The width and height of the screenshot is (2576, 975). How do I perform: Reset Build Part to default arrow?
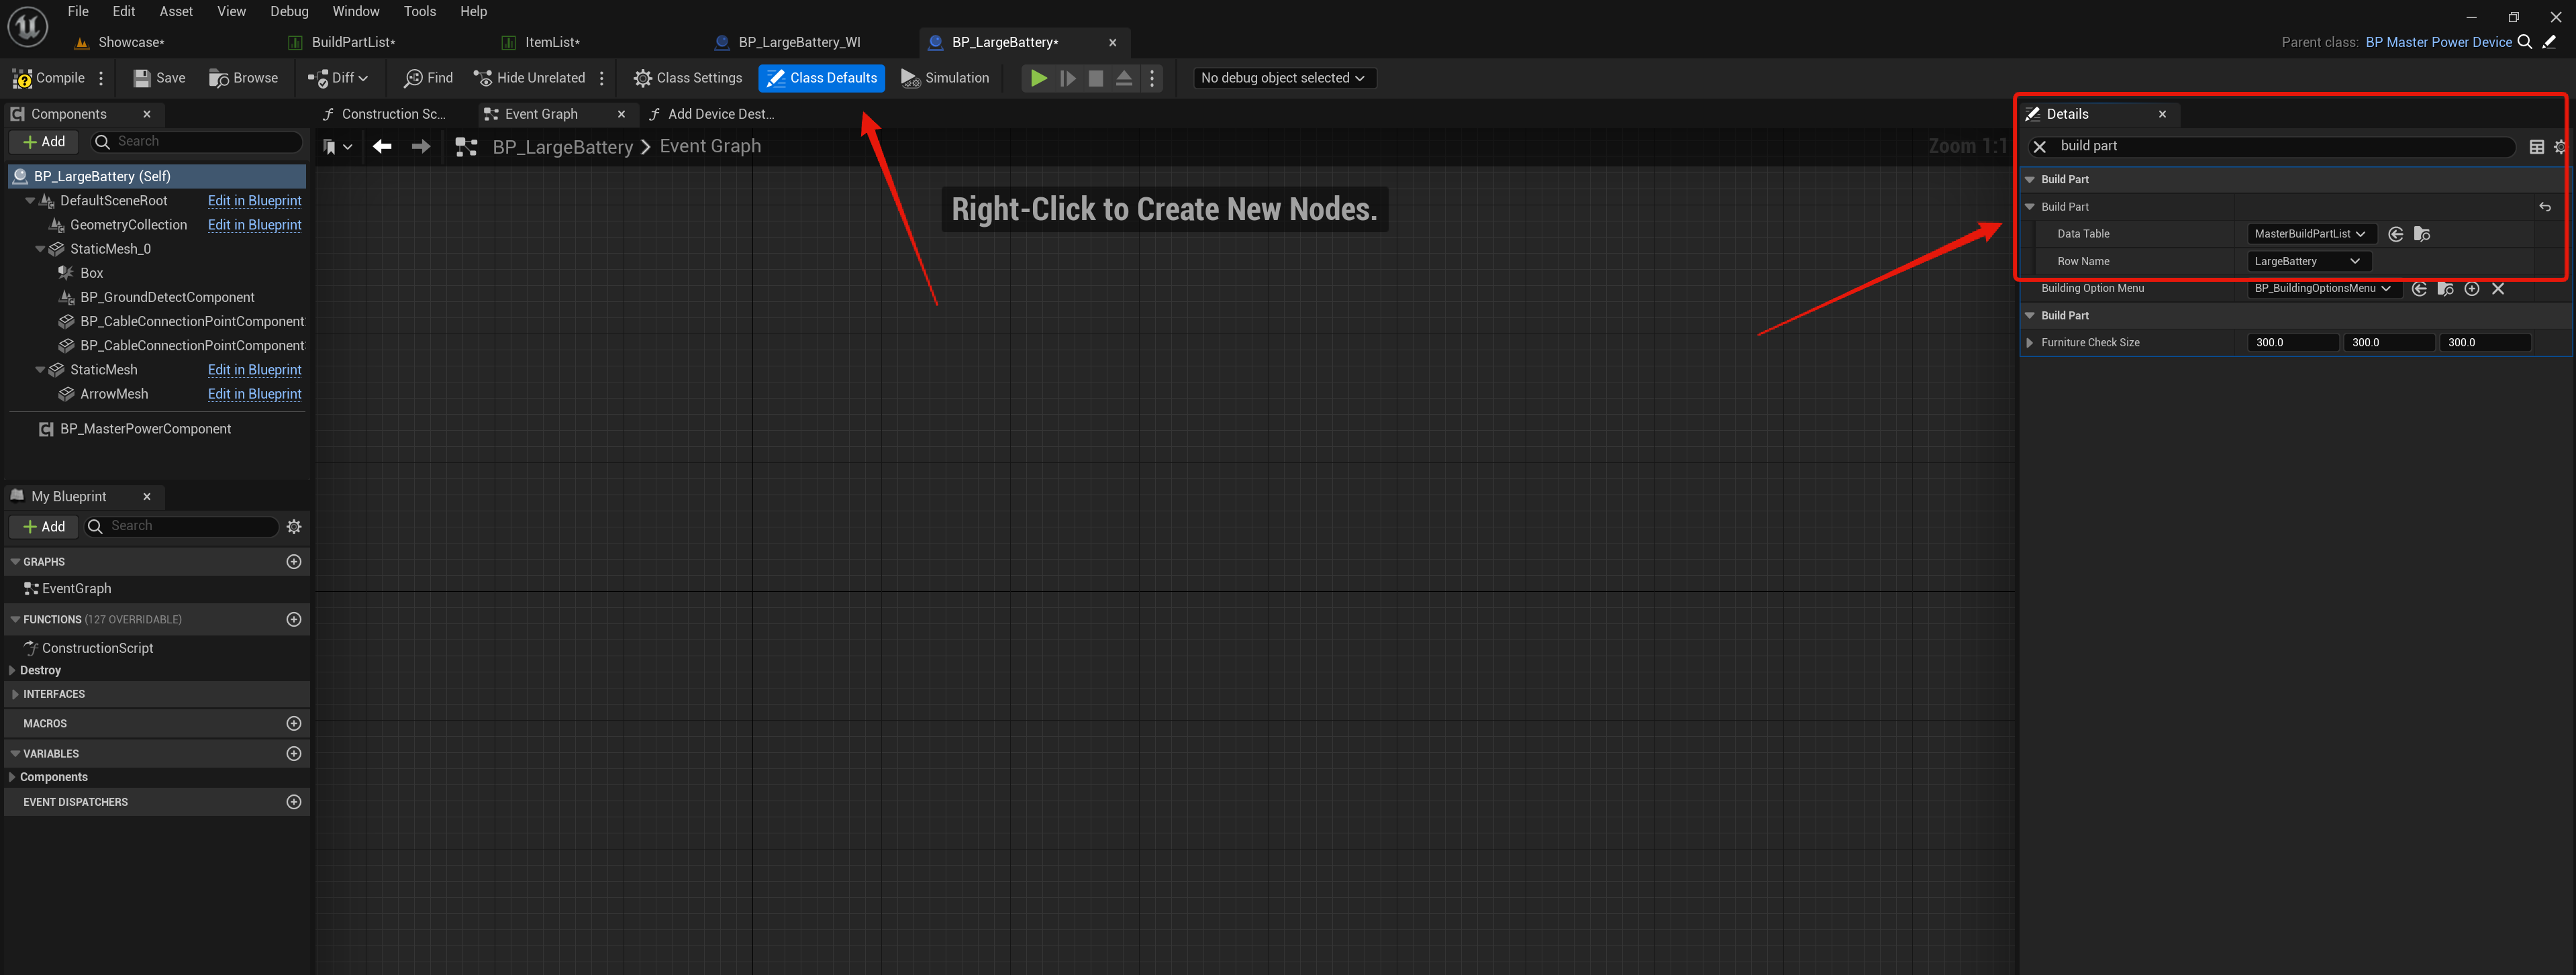(2544, 207)
